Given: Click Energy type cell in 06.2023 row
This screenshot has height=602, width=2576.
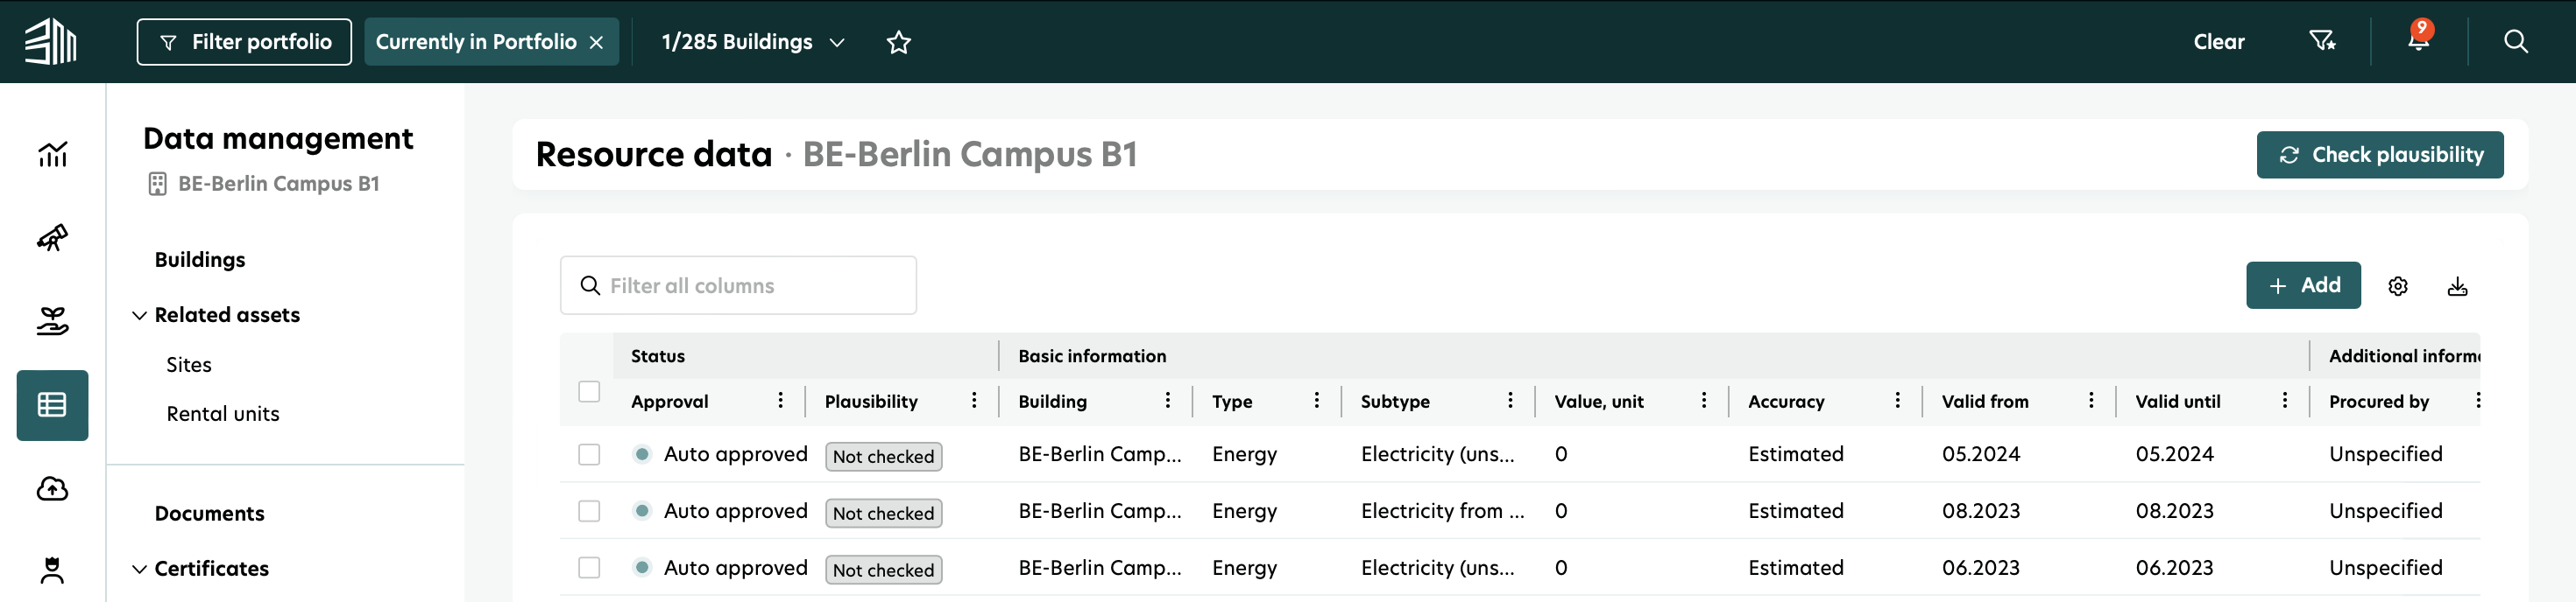Looking at the screenshot, I should coord(1245,568).
